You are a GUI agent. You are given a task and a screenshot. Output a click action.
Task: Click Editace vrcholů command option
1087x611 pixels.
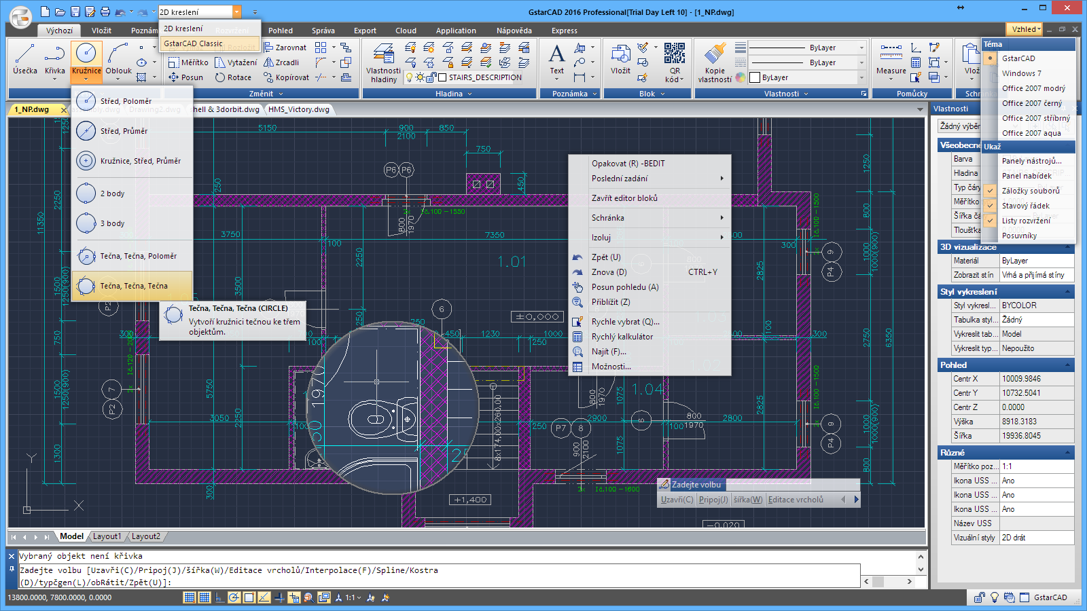point(796,500)
